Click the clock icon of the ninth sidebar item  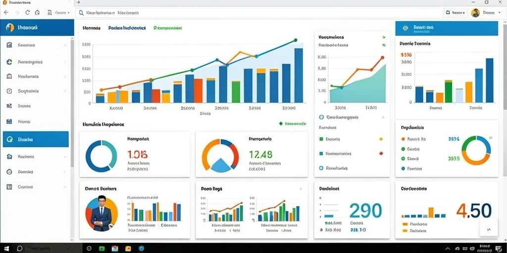click(x=9, y=172)
